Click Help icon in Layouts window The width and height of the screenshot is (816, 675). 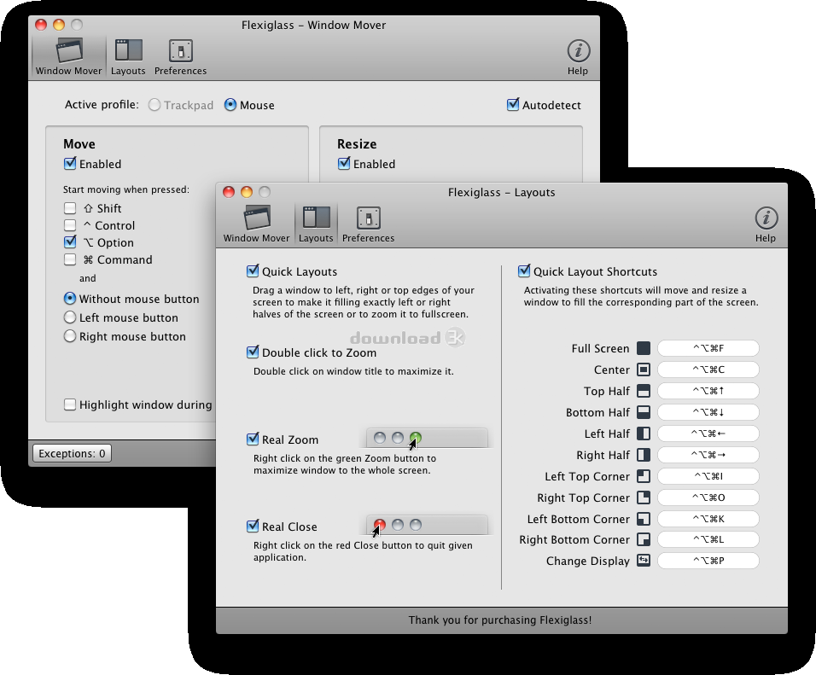pyautogui.click(x=766, y=224)
